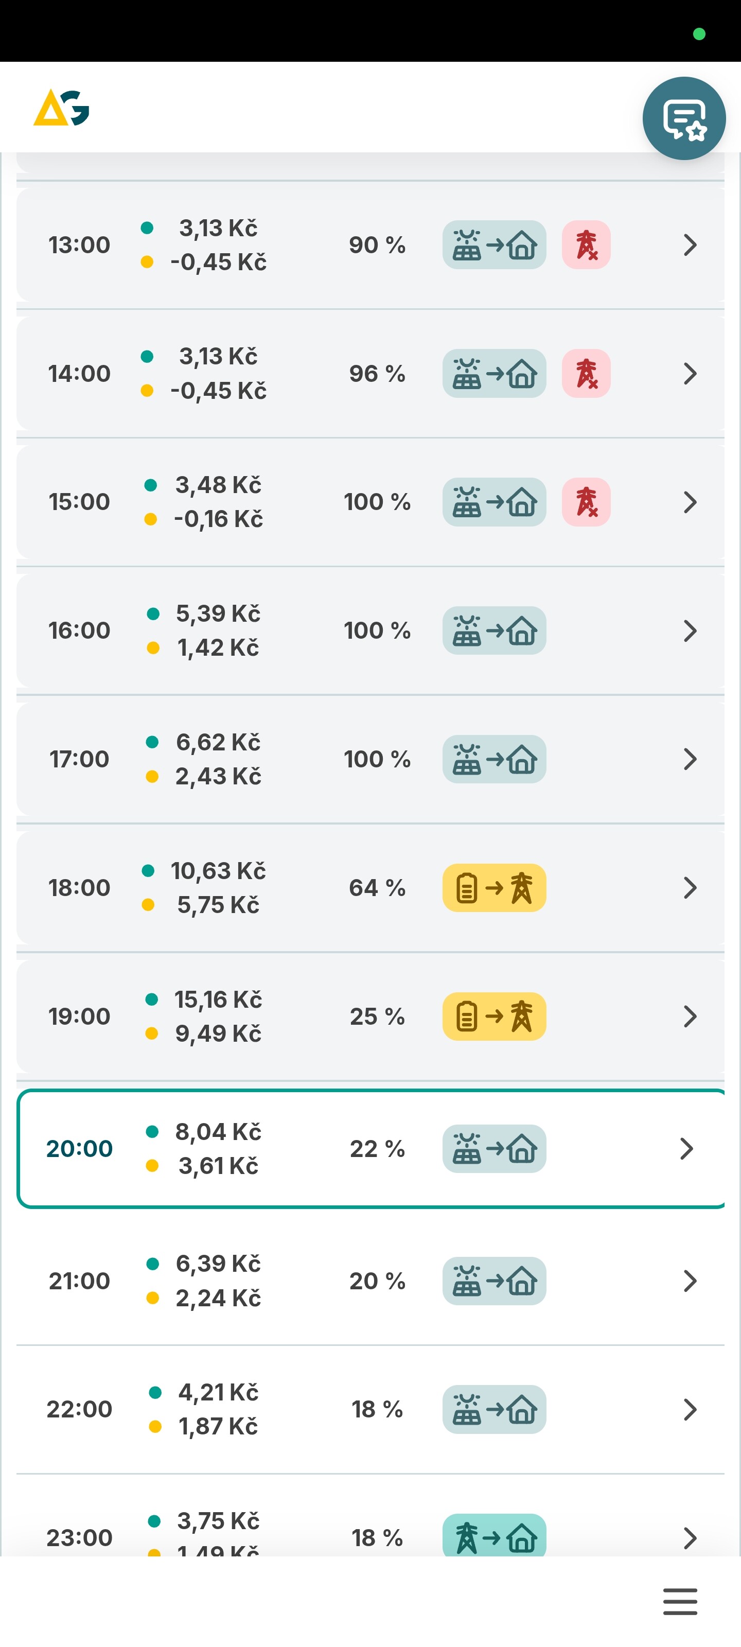
Task: Select battery-to-grid icon in 18:00 row
Action: click(x=493, y=887)
